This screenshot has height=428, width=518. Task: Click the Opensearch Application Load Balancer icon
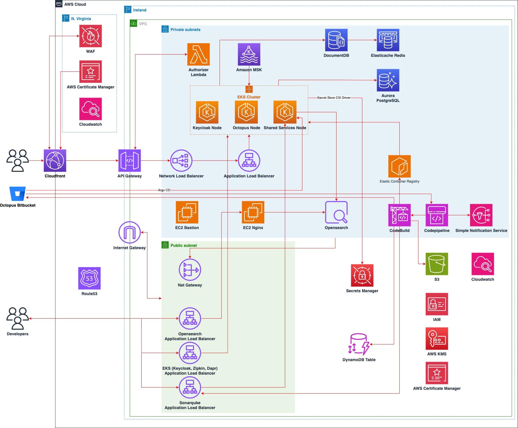tap(190, 318)
